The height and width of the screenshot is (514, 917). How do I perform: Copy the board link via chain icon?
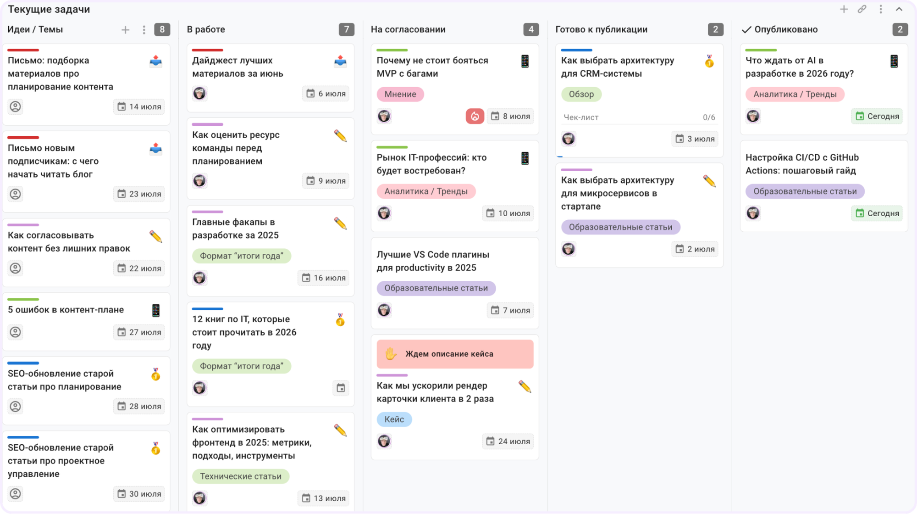(862, 9)
